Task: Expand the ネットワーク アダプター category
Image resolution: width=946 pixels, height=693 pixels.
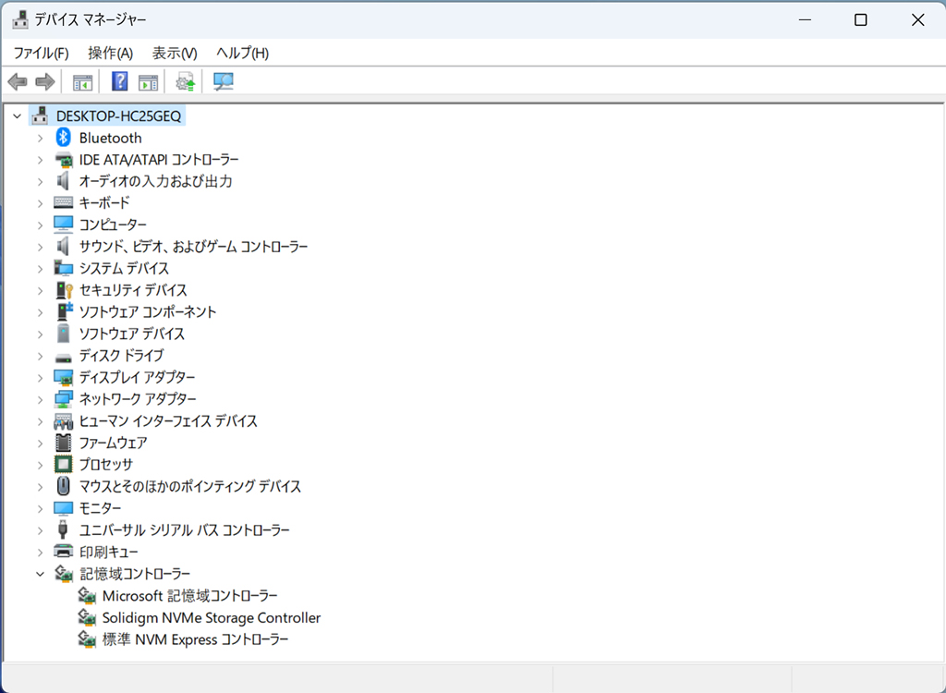Action: 40,399
